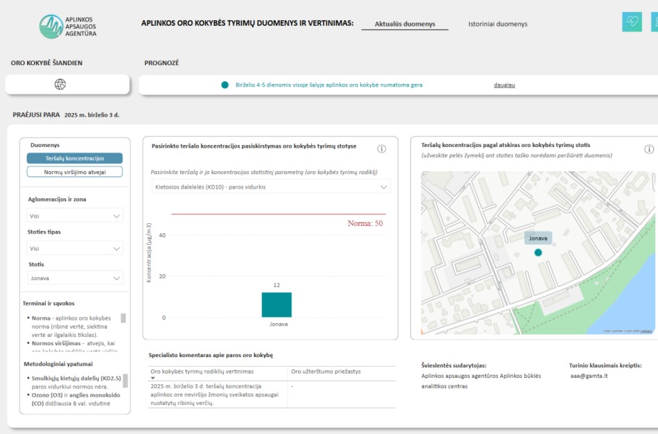This screenshot has width=658, height=434.
Task: Click the aaa@gamta.lt email link
Action: pos(589,376)
